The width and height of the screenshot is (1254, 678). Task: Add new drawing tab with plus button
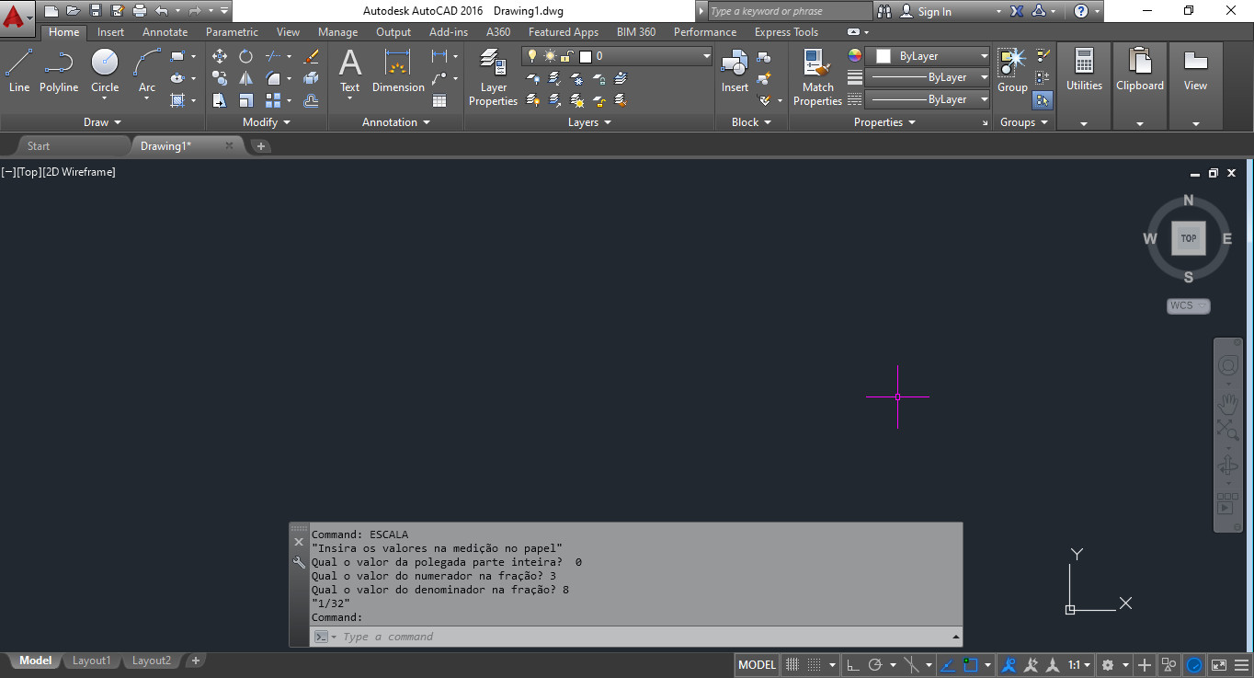261,145
